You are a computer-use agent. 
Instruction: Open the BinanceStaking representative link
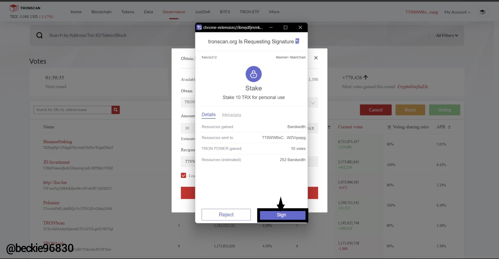[58, 142]
